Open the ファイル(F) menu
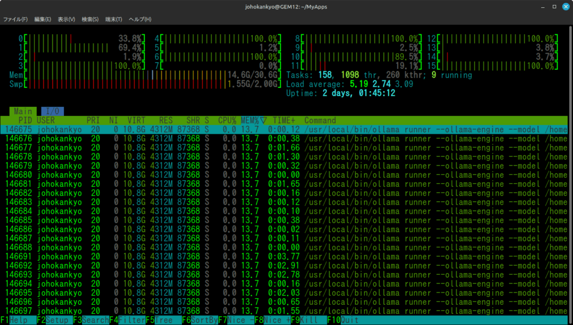The image size is (573, 325). point(15,19)
